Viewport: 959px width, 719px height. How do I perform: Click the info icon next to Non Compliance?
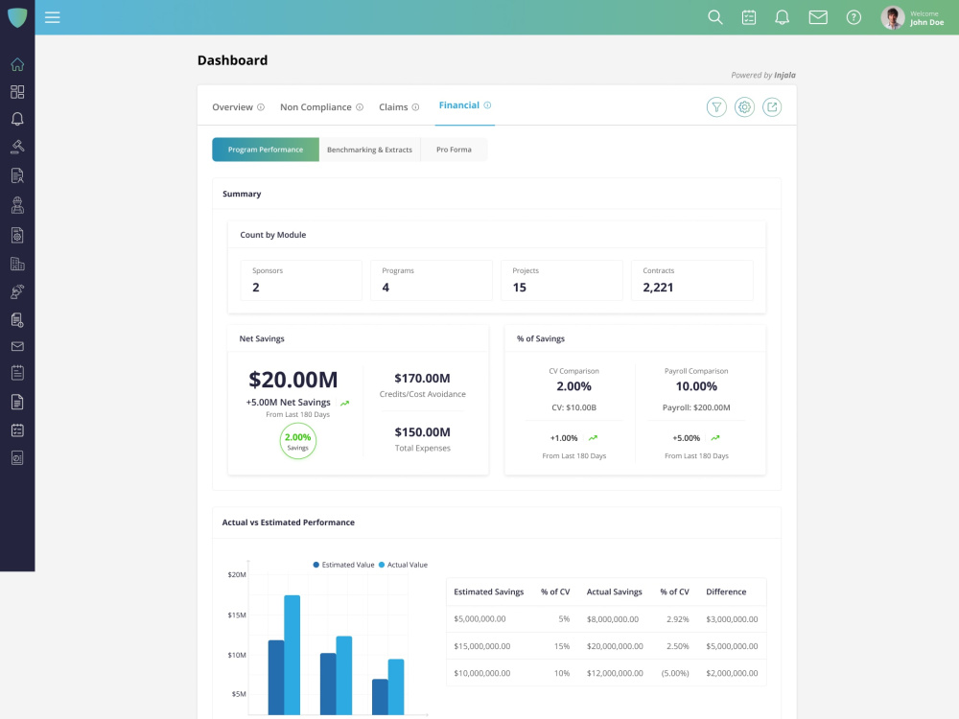pos(360,107)
